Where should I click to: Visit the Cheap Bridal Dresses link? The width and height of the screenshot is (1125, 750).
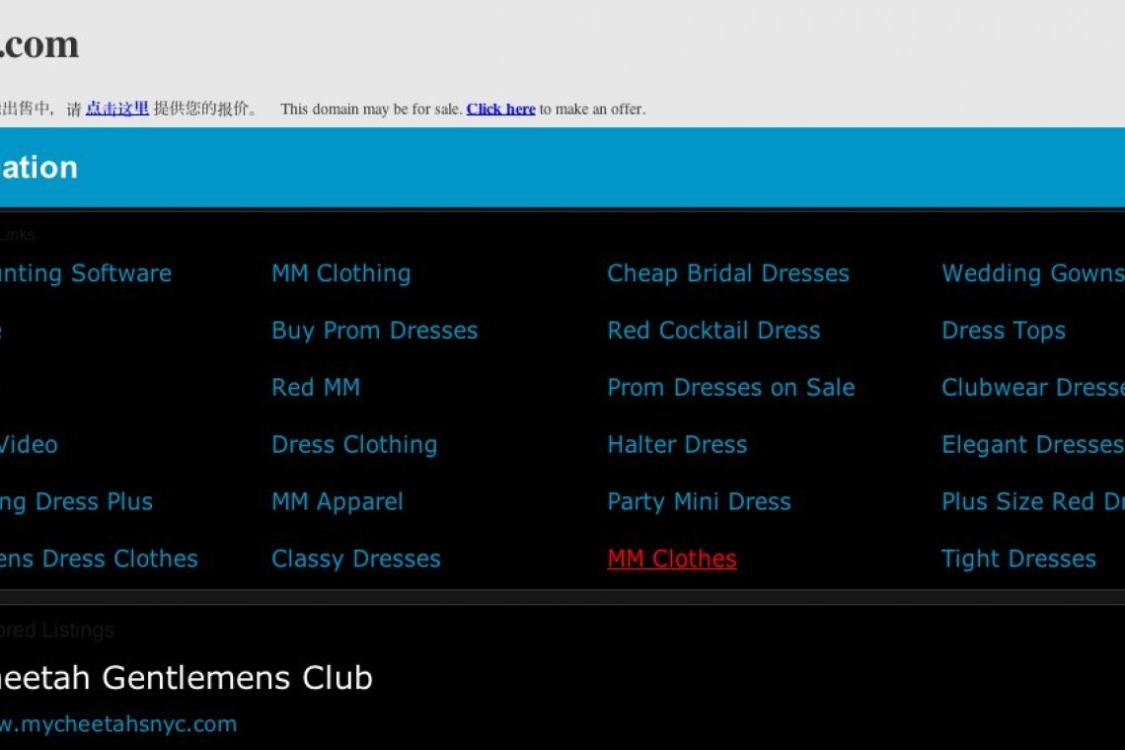[x=727, y=273]
